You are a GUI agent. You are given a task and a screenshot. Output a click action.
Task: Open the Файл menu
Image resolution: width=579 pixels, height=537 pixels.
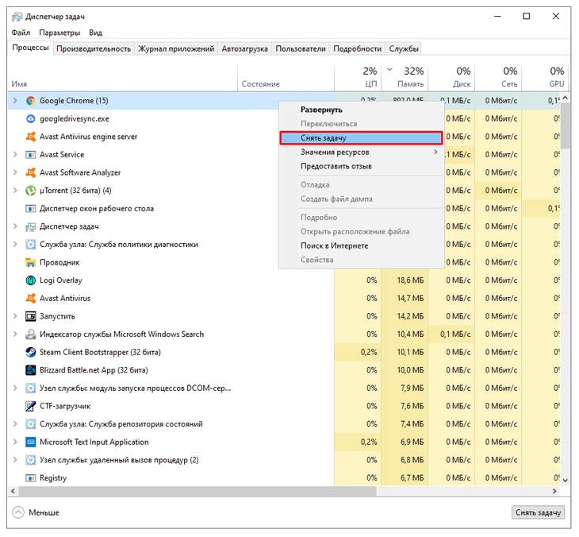click(x=21, y=33)
